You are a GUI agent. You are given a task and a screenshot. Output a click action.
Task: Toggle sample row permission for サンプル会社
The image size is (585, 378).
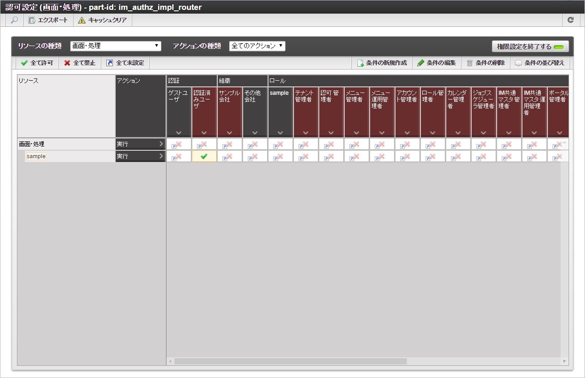(229, 156)
